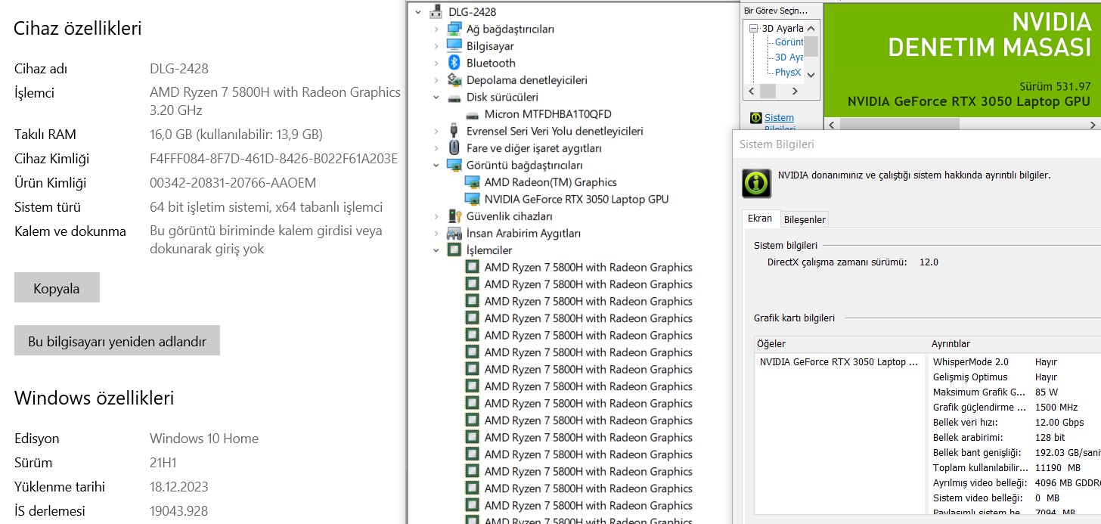
Task: Click the NVIDIA GeForce RTX 3050 adapter icon in Device Manager
Action: point(473,199)
